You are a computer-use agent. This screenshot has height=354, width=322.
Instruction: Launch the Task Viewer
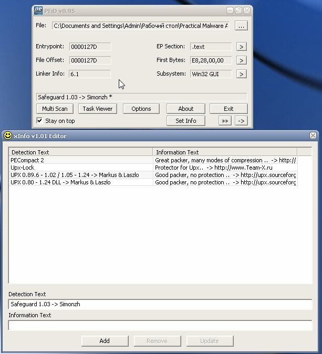tap(97, 109)
